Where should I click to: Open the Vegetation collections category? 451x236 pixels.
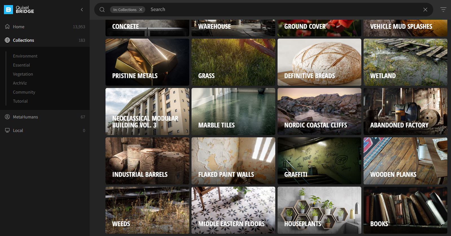pyautogui.click(x=23, y=74)
